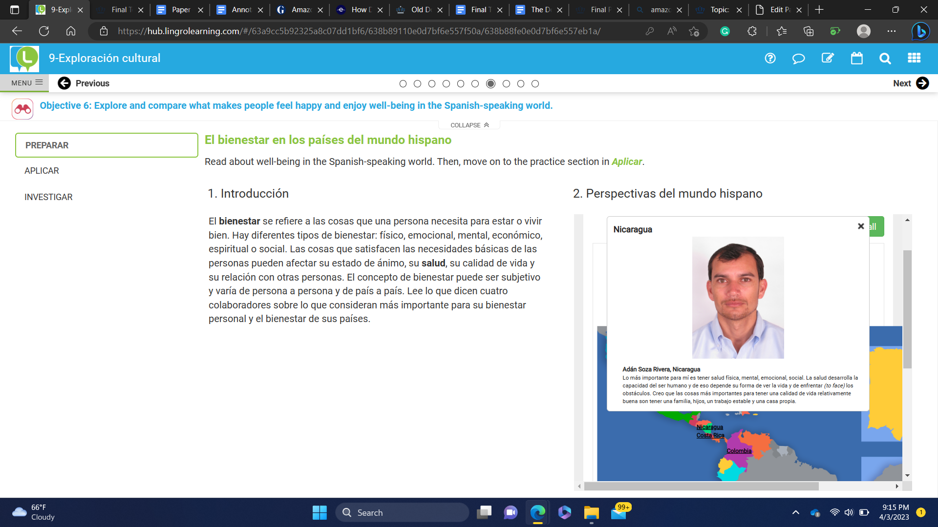Click the Colombia label on map
938x527 pixels.
pos(739,451)
